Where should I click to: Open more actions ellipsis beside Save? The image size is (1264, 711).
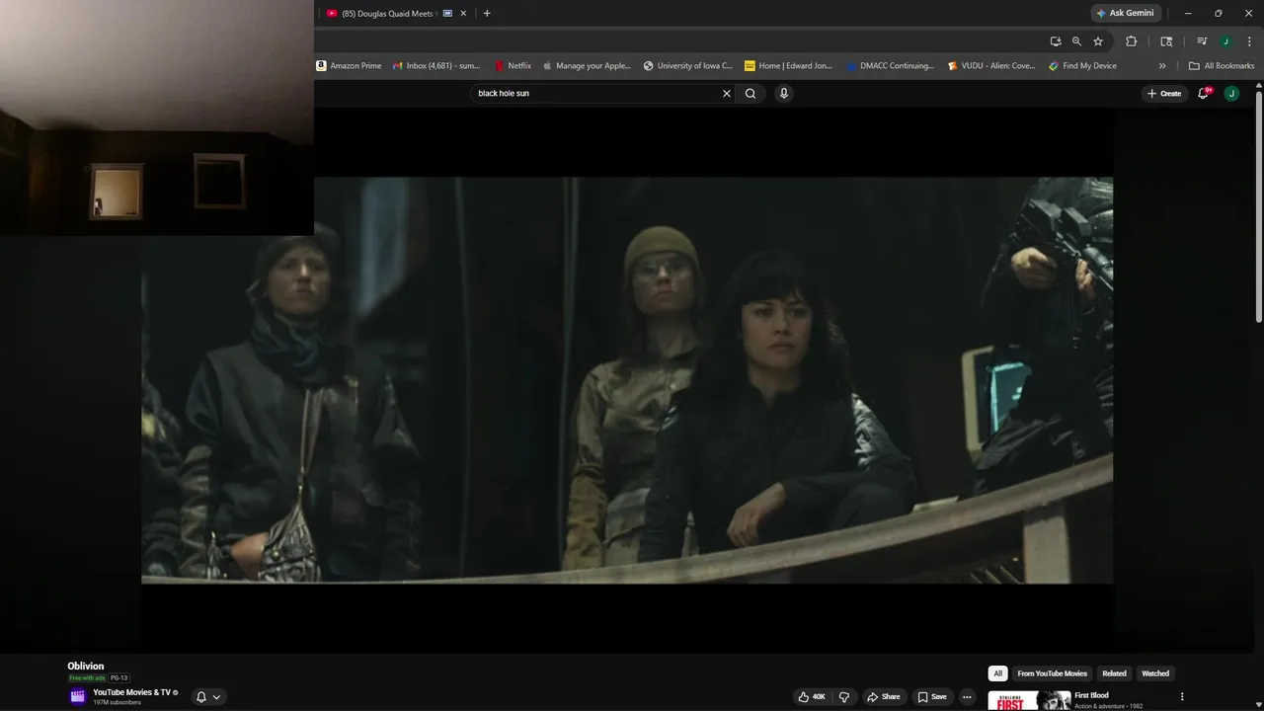tap(967, 697)
